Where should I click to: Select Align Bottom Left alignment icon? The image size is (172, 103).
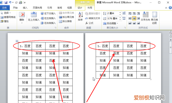coord(130,23)
